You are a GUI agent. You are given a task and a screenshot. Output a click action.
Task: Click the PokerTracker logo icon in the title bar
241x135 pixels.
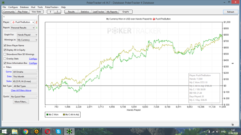click(3, 3)
